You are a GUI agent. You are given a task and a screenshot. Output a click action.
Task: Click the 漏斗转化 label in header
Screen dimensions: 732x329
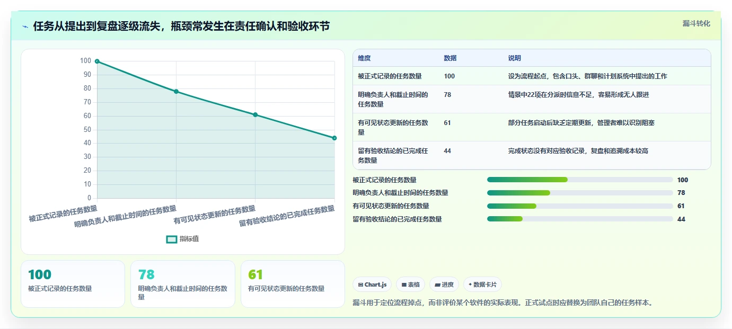pos(696,23)
